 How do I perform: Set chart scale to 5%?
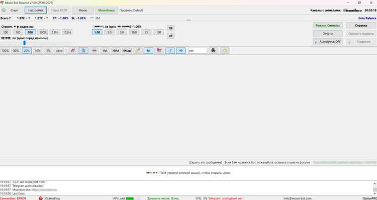(48, 51)
